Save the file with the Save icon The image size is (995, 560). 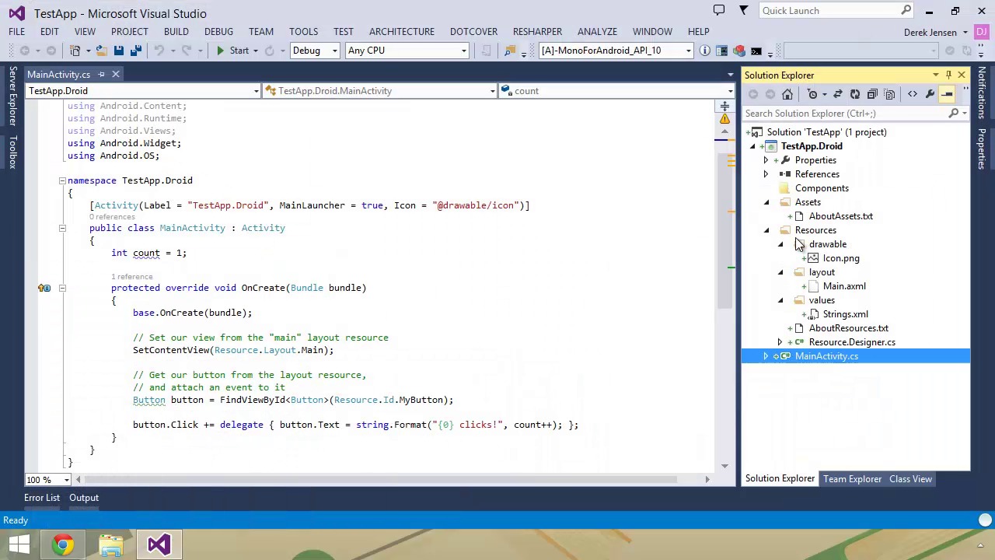pyautogui.click(x=118, y=51)
